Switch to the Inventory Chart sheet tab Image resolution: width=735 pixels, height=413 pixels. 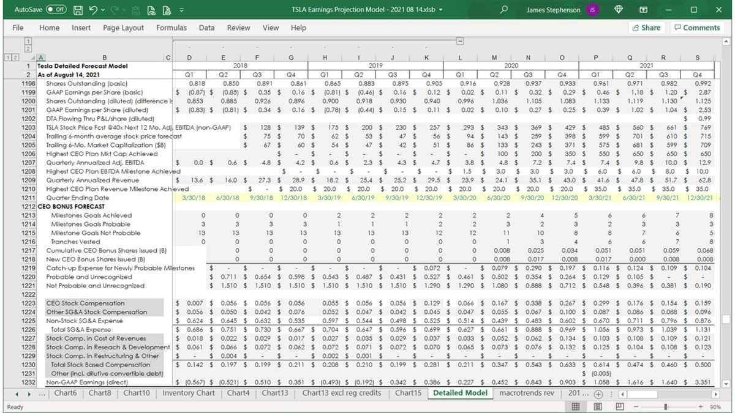click(x=188, y=393)
